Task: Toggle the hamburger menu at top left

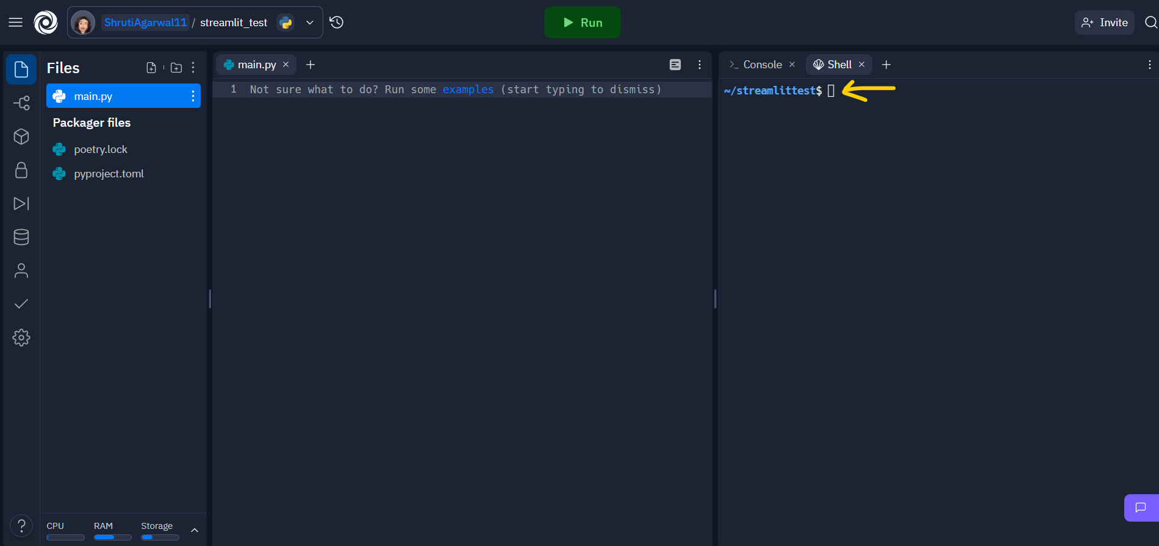Action: pyautogui.click(x=15, y=23)
